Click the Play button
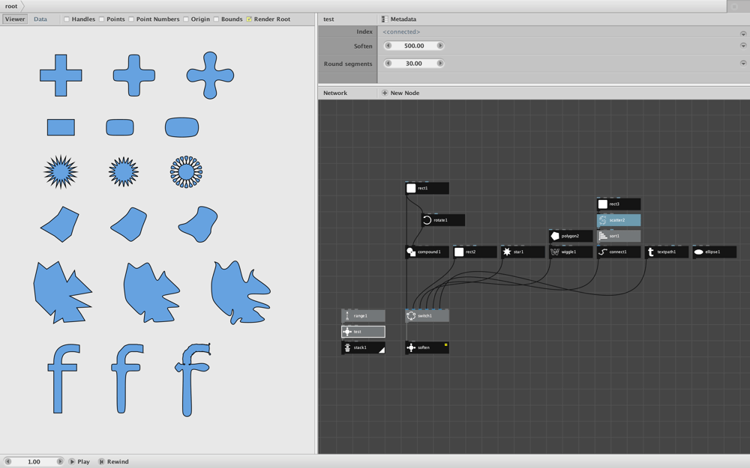Viewport: 750px width, 468px height. 79,462
